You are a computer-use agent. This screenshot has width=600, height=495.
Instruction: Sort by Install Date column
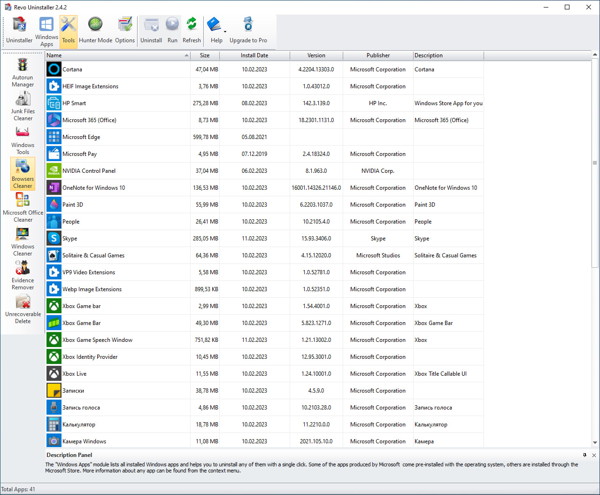click(254, 55)
